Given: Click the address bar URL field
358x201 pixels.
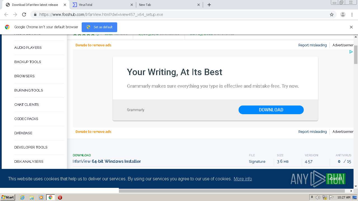Looking at the screenshot, I should (179, 15).
